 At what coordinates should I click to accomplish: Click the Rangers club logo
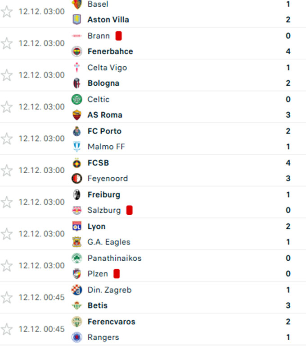point(77,337)
